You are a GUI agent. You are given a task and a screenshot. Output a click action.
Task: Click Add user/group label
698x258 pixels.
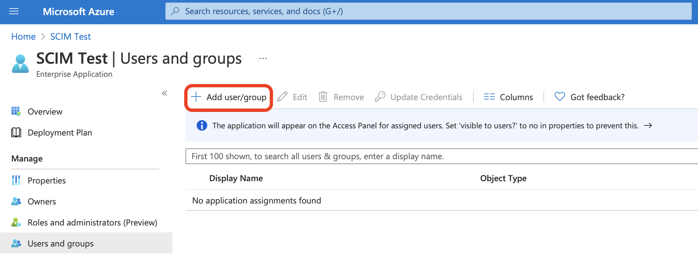point(236,97)
